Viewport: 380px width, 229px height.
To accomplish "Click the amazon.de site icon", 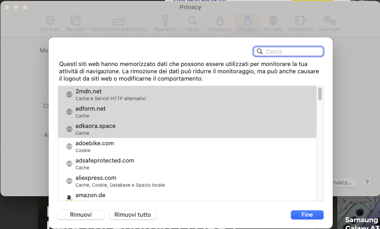I will pos(69,197).
